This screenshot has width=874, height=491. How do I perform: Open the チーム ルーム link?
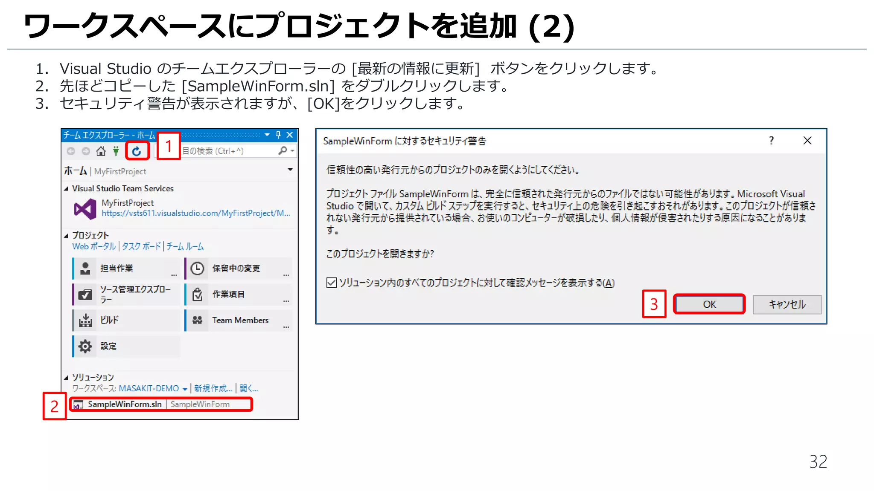pos(185,246)
